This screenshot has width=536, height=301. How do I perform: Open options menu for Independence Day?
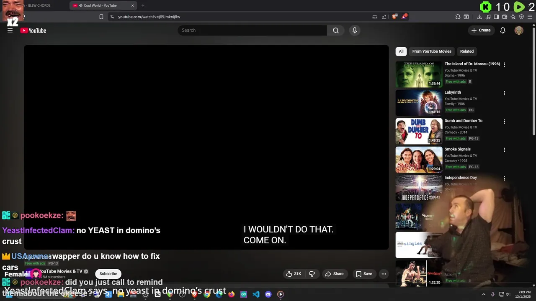(504, 179)
